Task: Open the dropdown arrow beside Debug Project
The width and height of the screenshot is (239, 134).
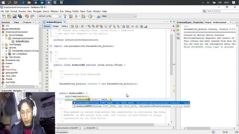Action: pos(87,16)
